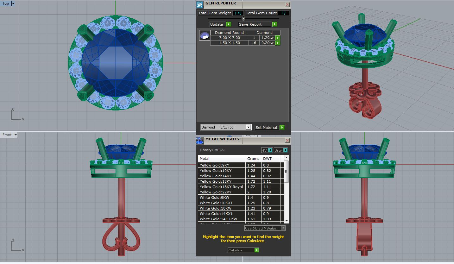The width and height of the screenshot is (454, 264).
Task: Open the Diamond (3.52 spg) material dropdown
Action: coord(225,127)
